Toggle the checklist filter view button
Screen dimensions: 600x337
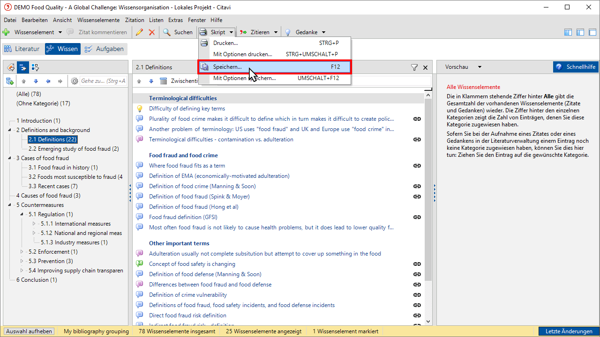click(35, 67)
